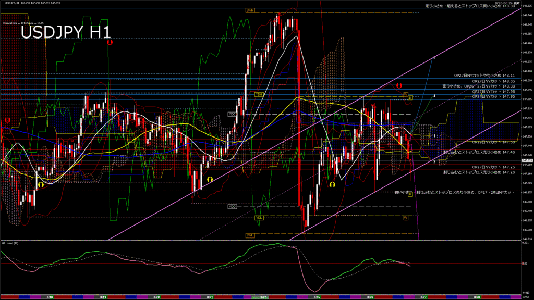This screenshot has width=534, height=300.
Task: Click the LWH last-week-high label
Action: pos(250,10)
